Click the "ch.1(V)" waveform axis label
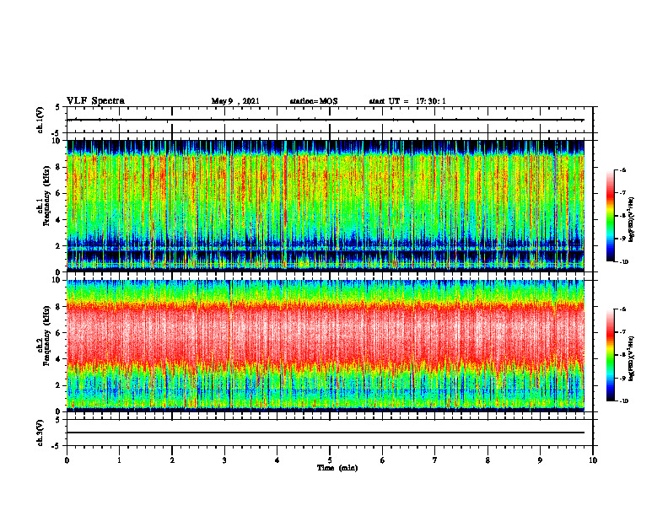Screen dimensions: 668x516 (x=40, y=120)
